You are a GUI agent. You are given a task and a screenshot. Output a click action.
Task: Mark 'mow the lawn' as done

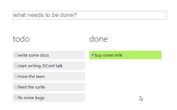pyautogui.click(x=16, y=76)
